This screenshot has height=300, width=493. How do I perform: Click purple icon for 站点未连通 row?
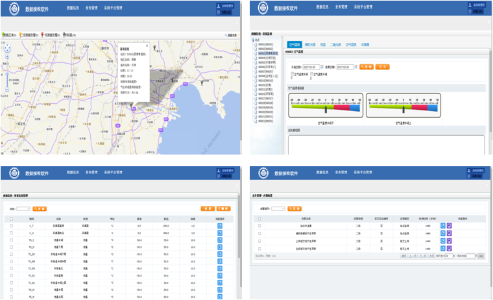[450, 226]
